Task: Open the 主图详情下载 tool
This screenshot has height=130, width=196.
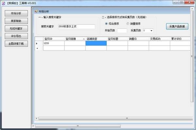Action: [x=16, y=44]
